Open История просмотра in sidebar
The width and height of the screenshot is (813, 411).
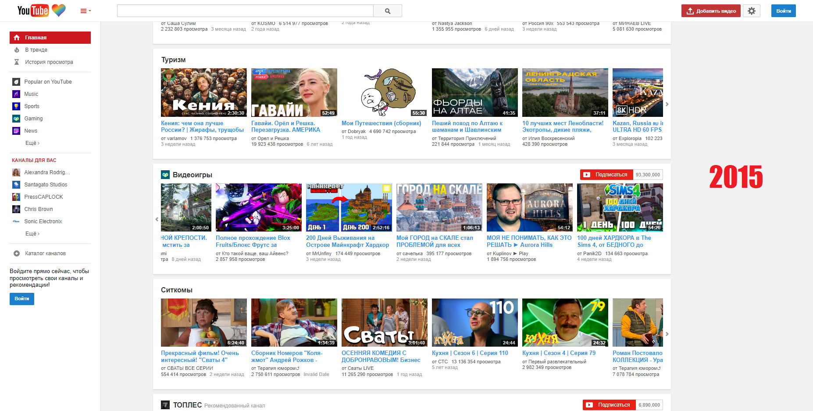[49, 62]
